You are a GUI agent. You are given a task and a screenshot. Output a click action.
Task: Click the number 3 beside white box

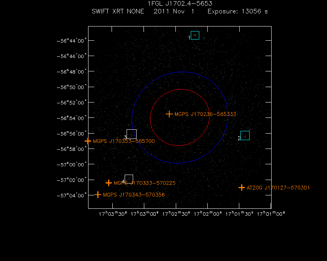pyautogui.click(x=125, y=137)
